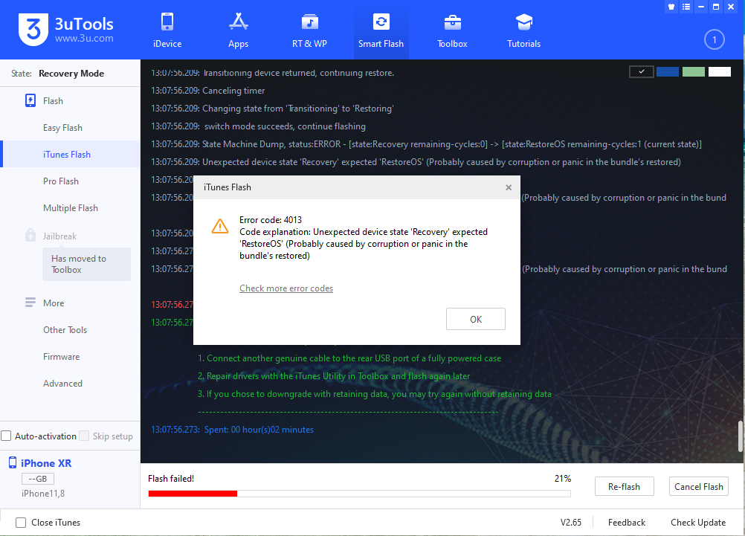Open the Tutorials section

pos(523,30)
